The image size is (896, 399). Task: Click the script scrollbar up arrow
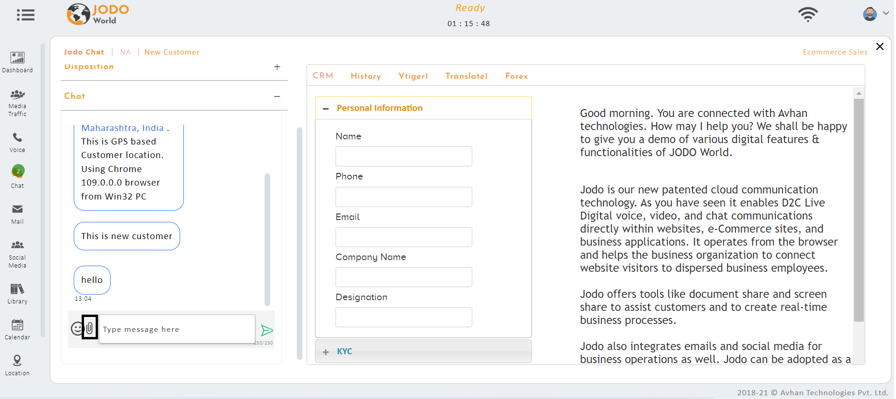coord(859,93)
